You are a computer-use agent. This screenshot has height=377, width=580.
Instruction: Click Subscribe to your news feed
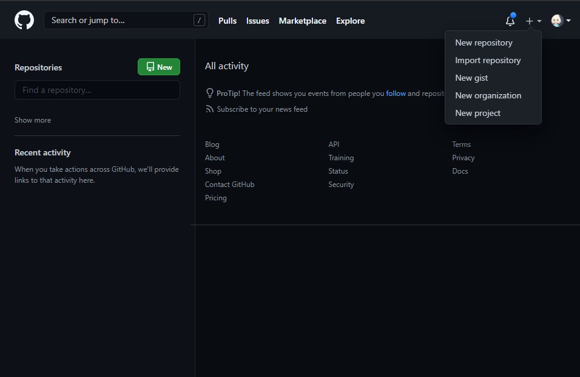[x=262, y=109]
